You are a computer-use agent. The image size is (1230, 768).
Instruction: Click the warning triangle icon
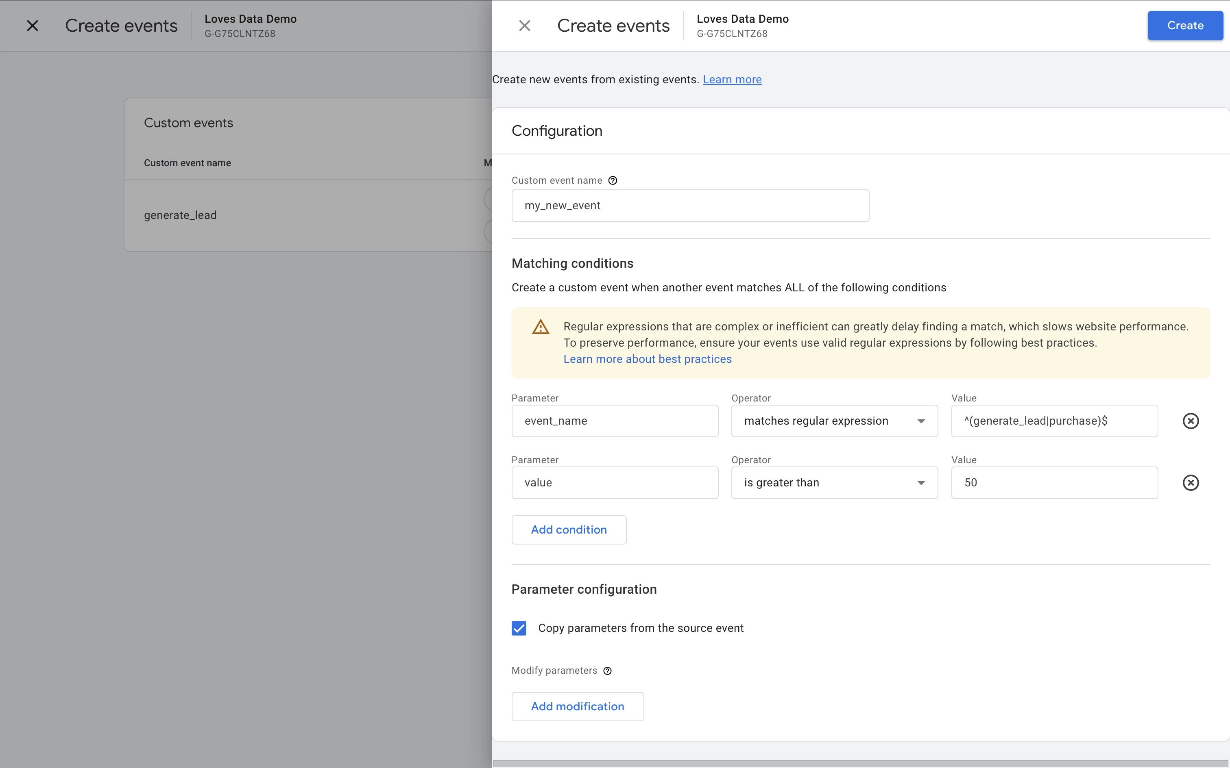click(540, 327)
